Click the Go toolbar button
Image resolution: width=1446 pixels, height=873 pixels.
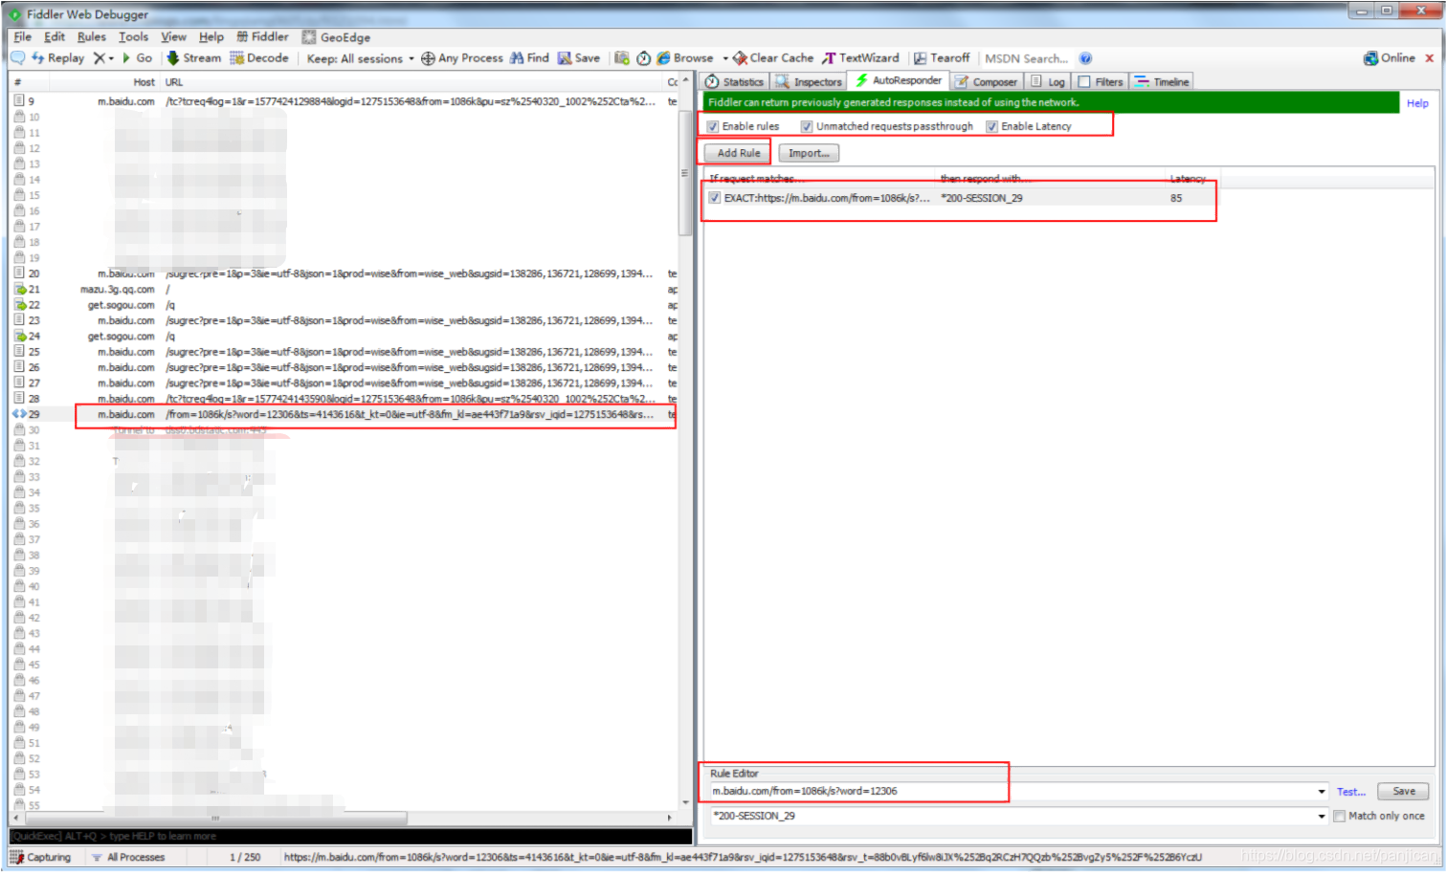point(138,58)
